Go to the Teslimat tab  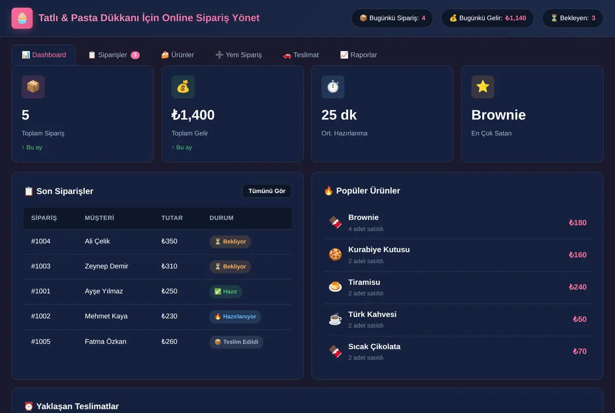click(301, 55)
